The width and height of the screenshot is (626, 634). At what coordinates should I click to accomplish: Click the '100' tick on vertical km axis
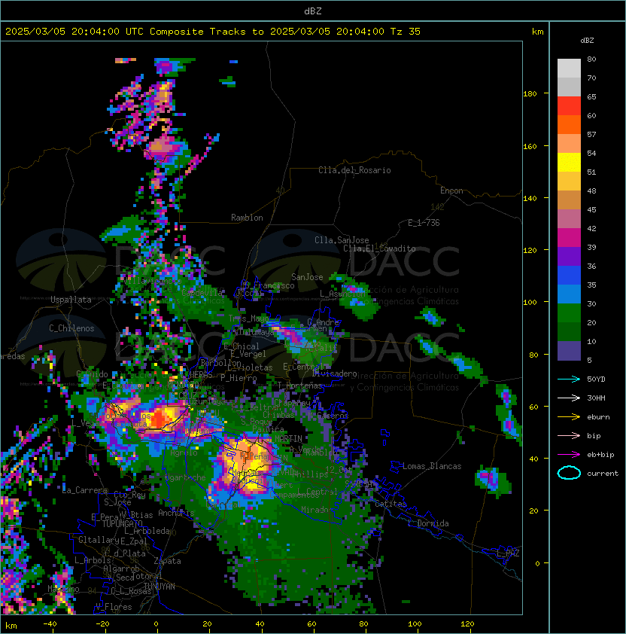(530, 303)
